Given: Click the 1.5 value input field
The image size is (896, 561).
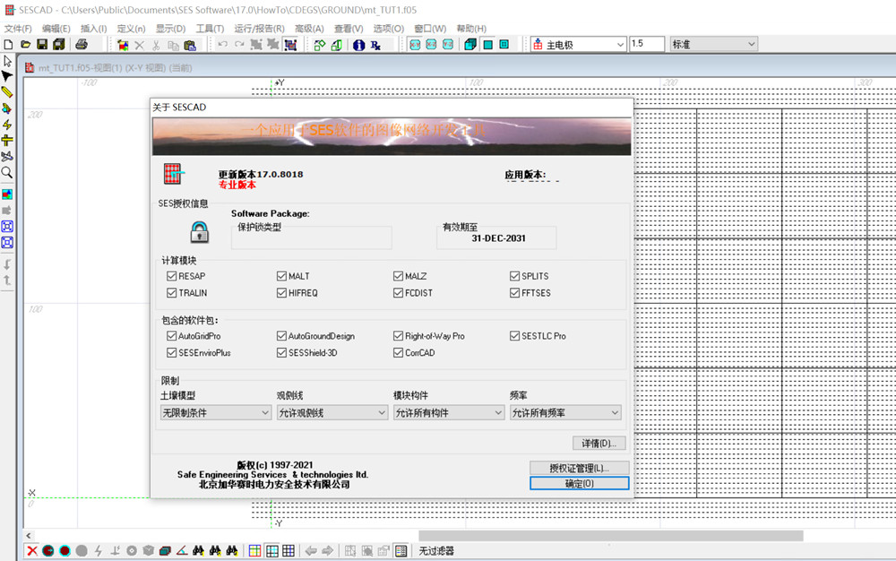Looking at the screenshot, I should (x=647, y=44).
